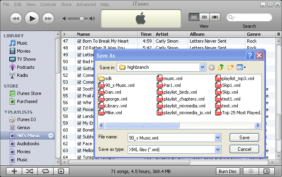Toggle checkbox for track 58
This screenshot has height=177, width=282.
point(79,117)
